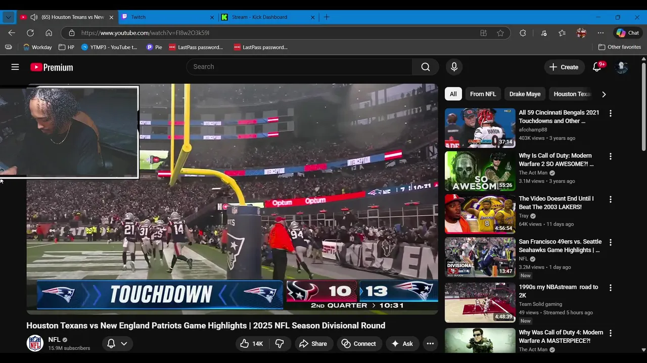Click the Ask button
Screen dimensions: 647x363
click(402, 344)
